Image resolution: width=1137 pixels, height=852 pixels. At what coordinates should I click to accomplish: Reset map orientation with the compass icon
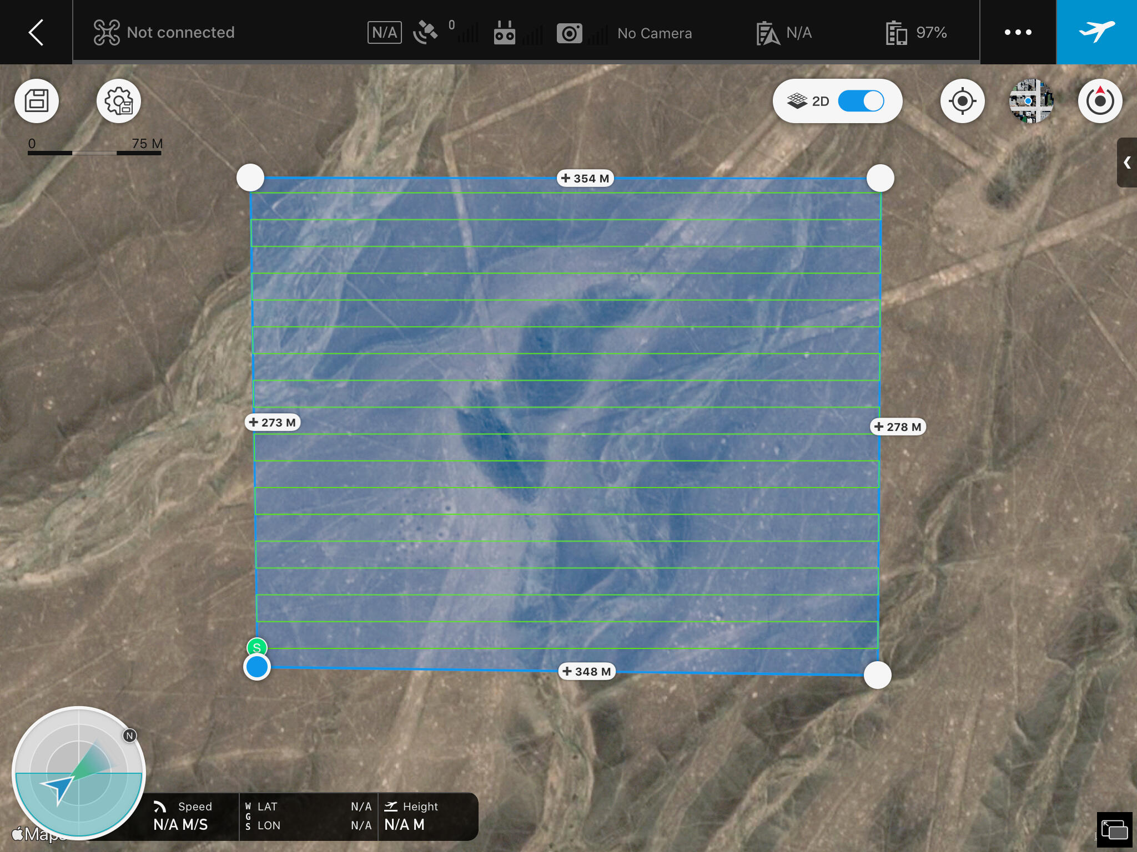point(1100,101)
